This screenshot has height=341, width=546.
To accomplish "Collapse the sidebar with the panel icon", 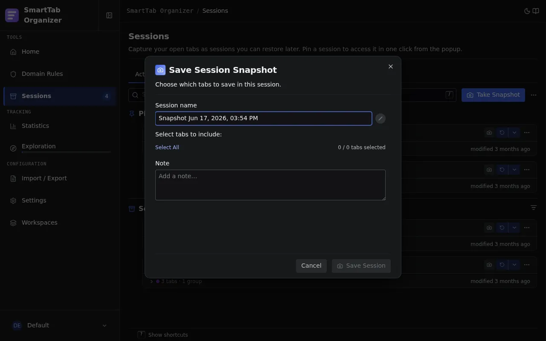I will pos(109,15).
